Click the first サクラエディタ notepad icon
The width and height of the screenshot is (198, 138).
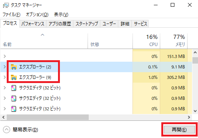pos(13,88)
